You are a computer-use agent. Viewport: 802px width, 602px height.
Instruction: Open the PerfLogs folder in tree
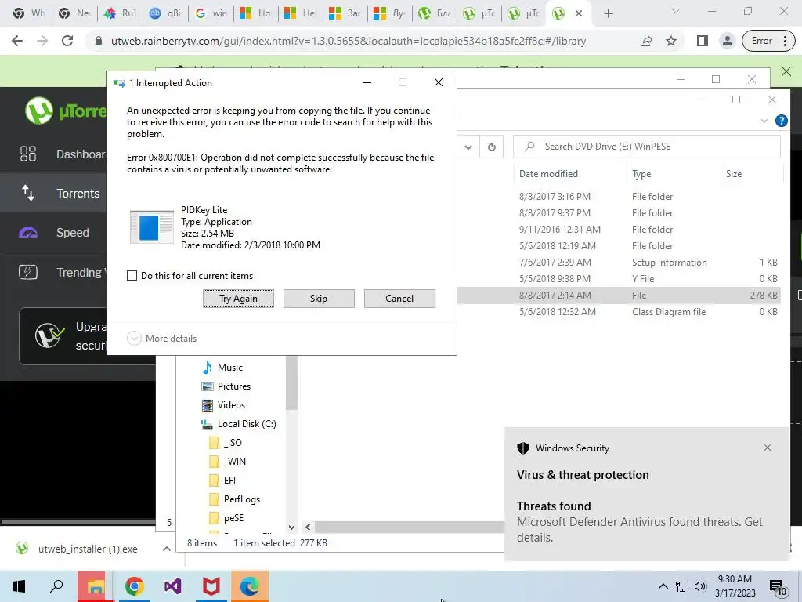(x=235, y=499)
